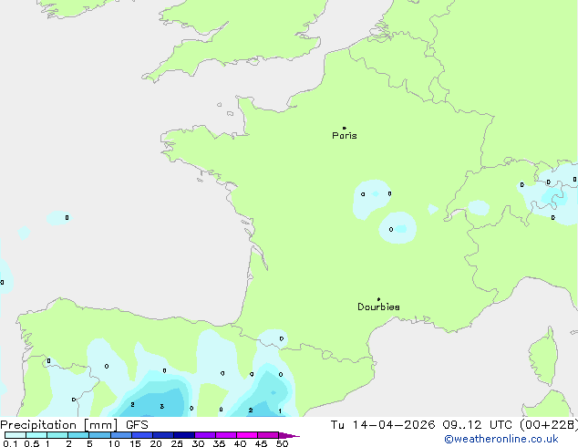Viewport: 578px width, 447px height.
Task: Click the '35' legend scale value
Action: coord(219,443)
